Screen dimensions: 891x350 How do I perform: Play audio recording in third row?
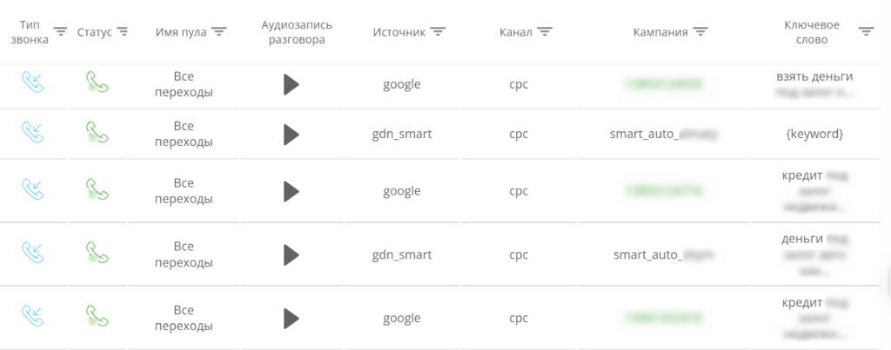coord(291,191)
